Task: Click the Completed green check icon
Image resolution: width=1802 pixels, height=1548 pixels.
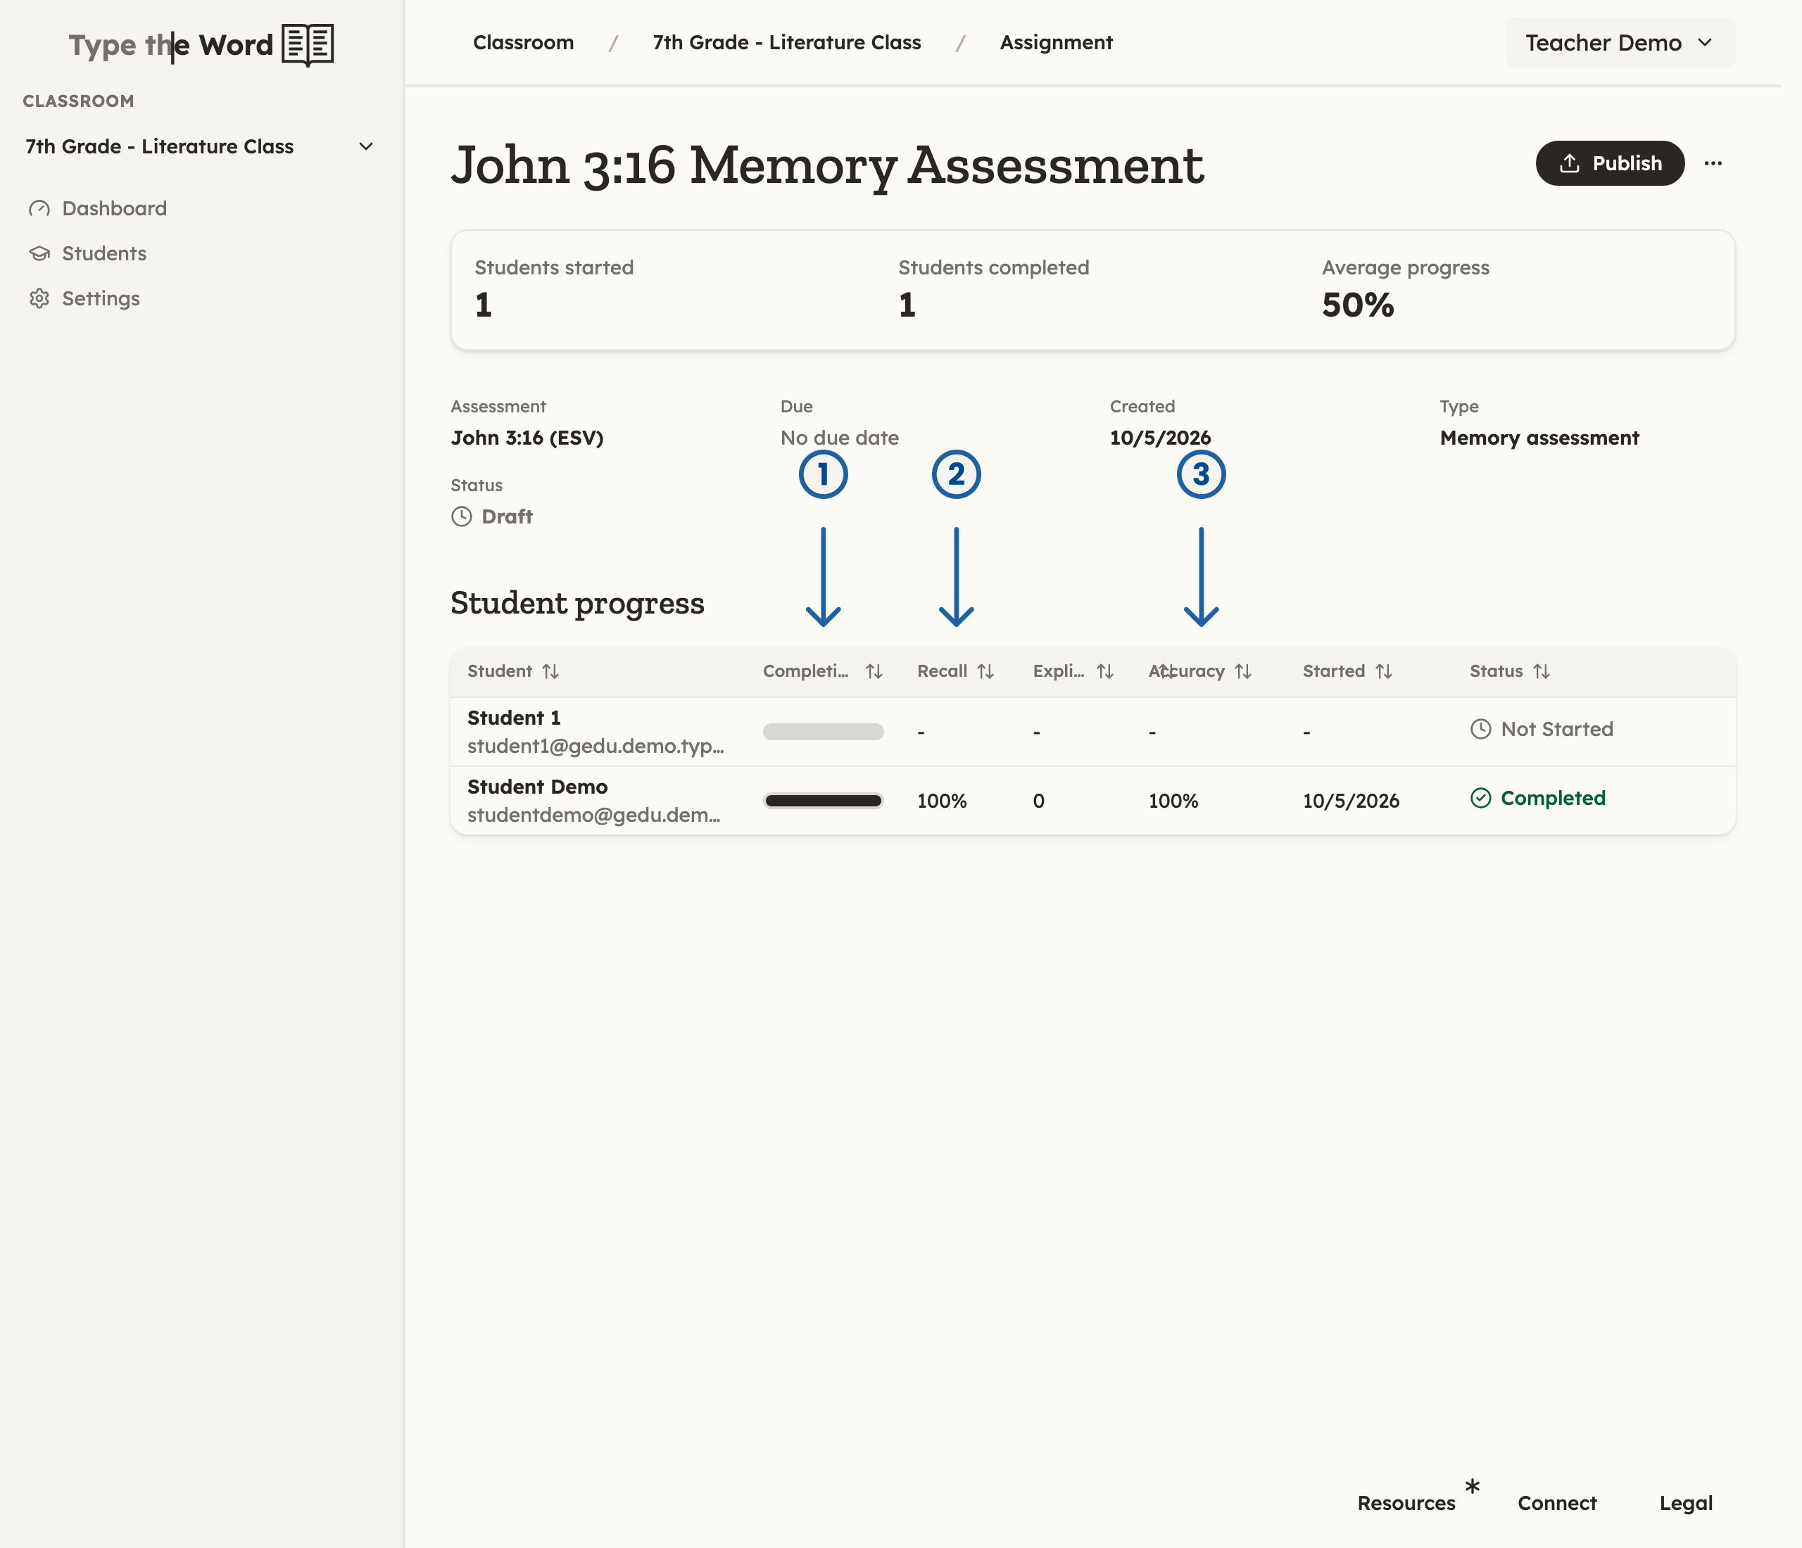Action: 1481,798
